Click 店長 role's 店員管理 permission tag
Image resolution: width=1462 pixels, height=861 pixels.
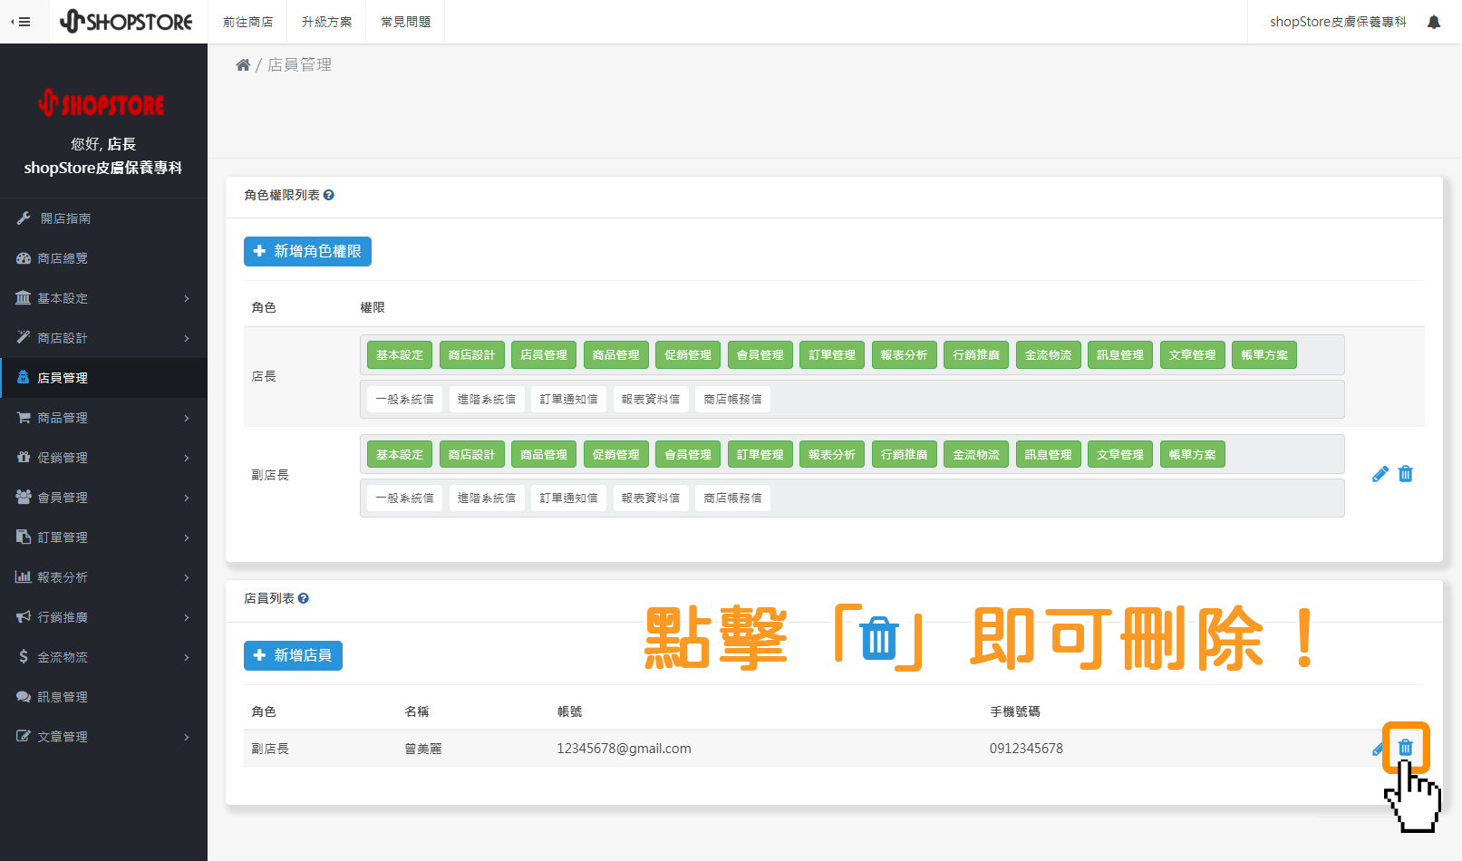click(x=544, y=355)
